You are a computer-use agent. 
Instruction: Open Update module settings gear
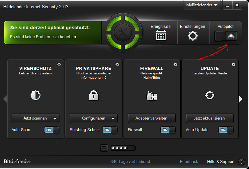[x=233, y=64]
